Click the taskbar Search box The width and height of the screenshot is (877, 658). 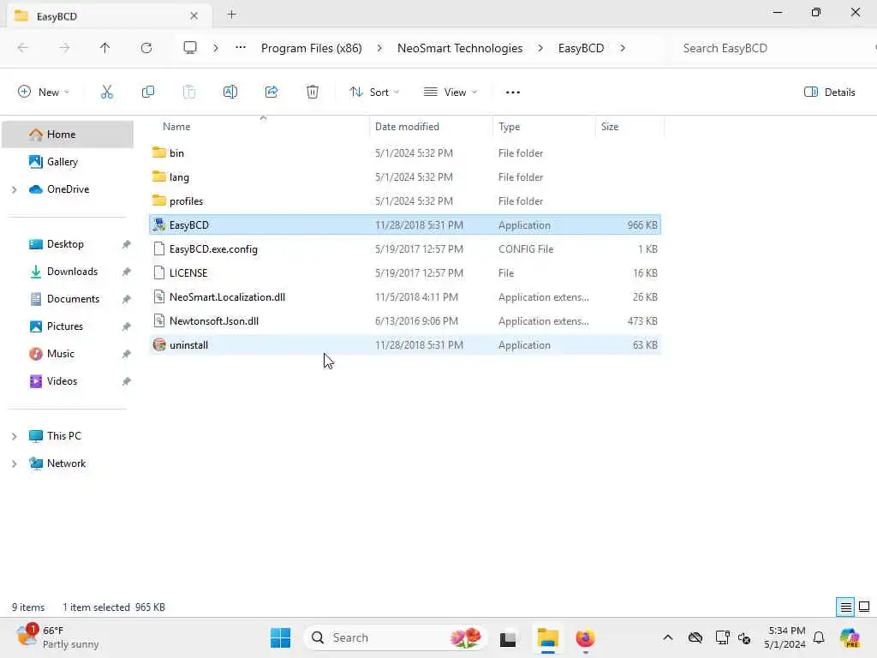396,637
